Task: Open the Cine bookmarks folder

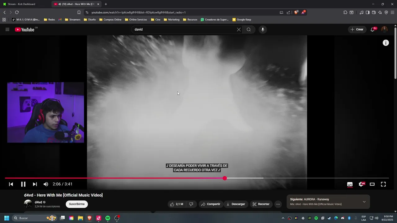Action: click(x=156, y=20)
